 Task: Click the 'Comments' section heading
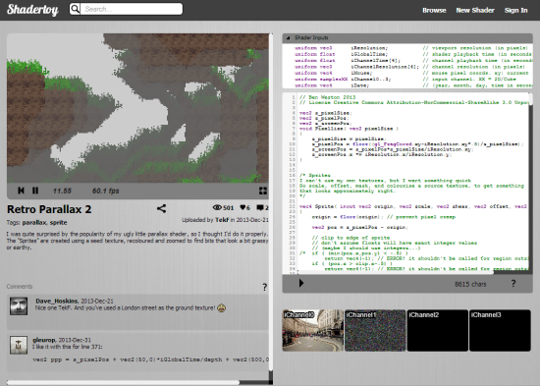pyautogui.click(x=20, y=287)
